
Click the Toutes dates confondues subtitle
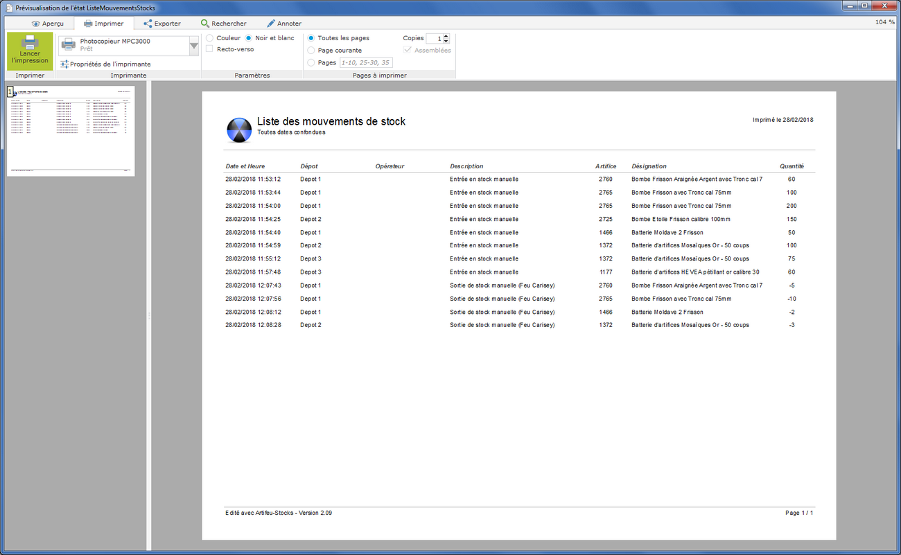(x=291, y=132)
